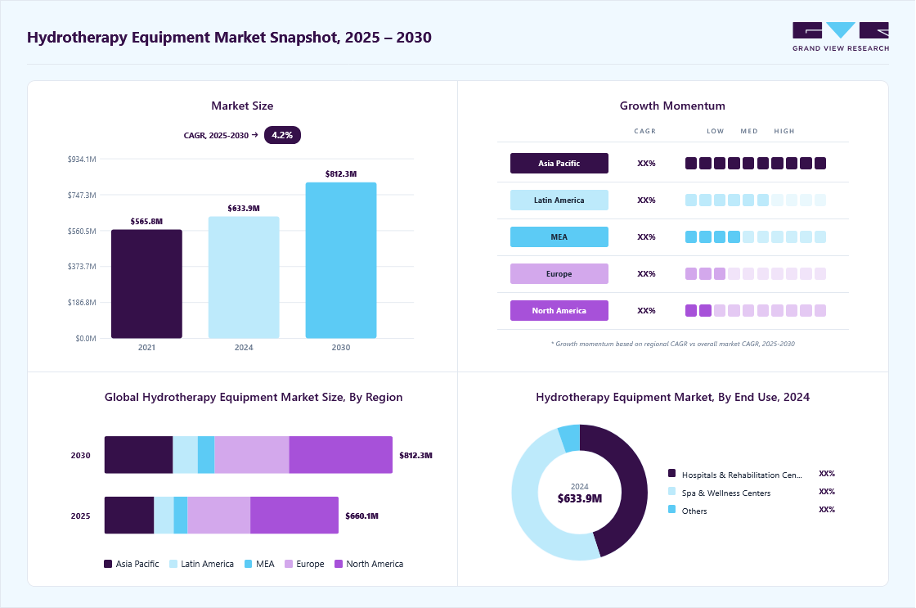
Task: Click the Grand View Research logo
Action: pos(841,37)
